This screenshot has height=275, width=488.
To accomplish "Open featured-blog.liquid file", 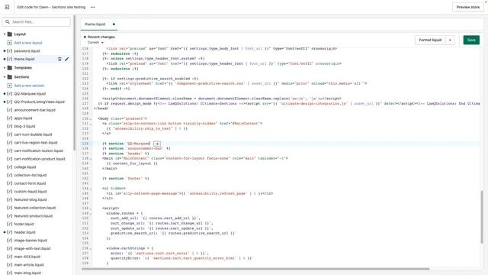I will pos(30,199).
